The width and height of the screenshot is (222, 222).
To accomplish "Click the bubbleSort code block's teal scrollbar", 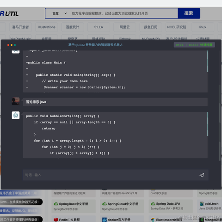I will [208, 124].
